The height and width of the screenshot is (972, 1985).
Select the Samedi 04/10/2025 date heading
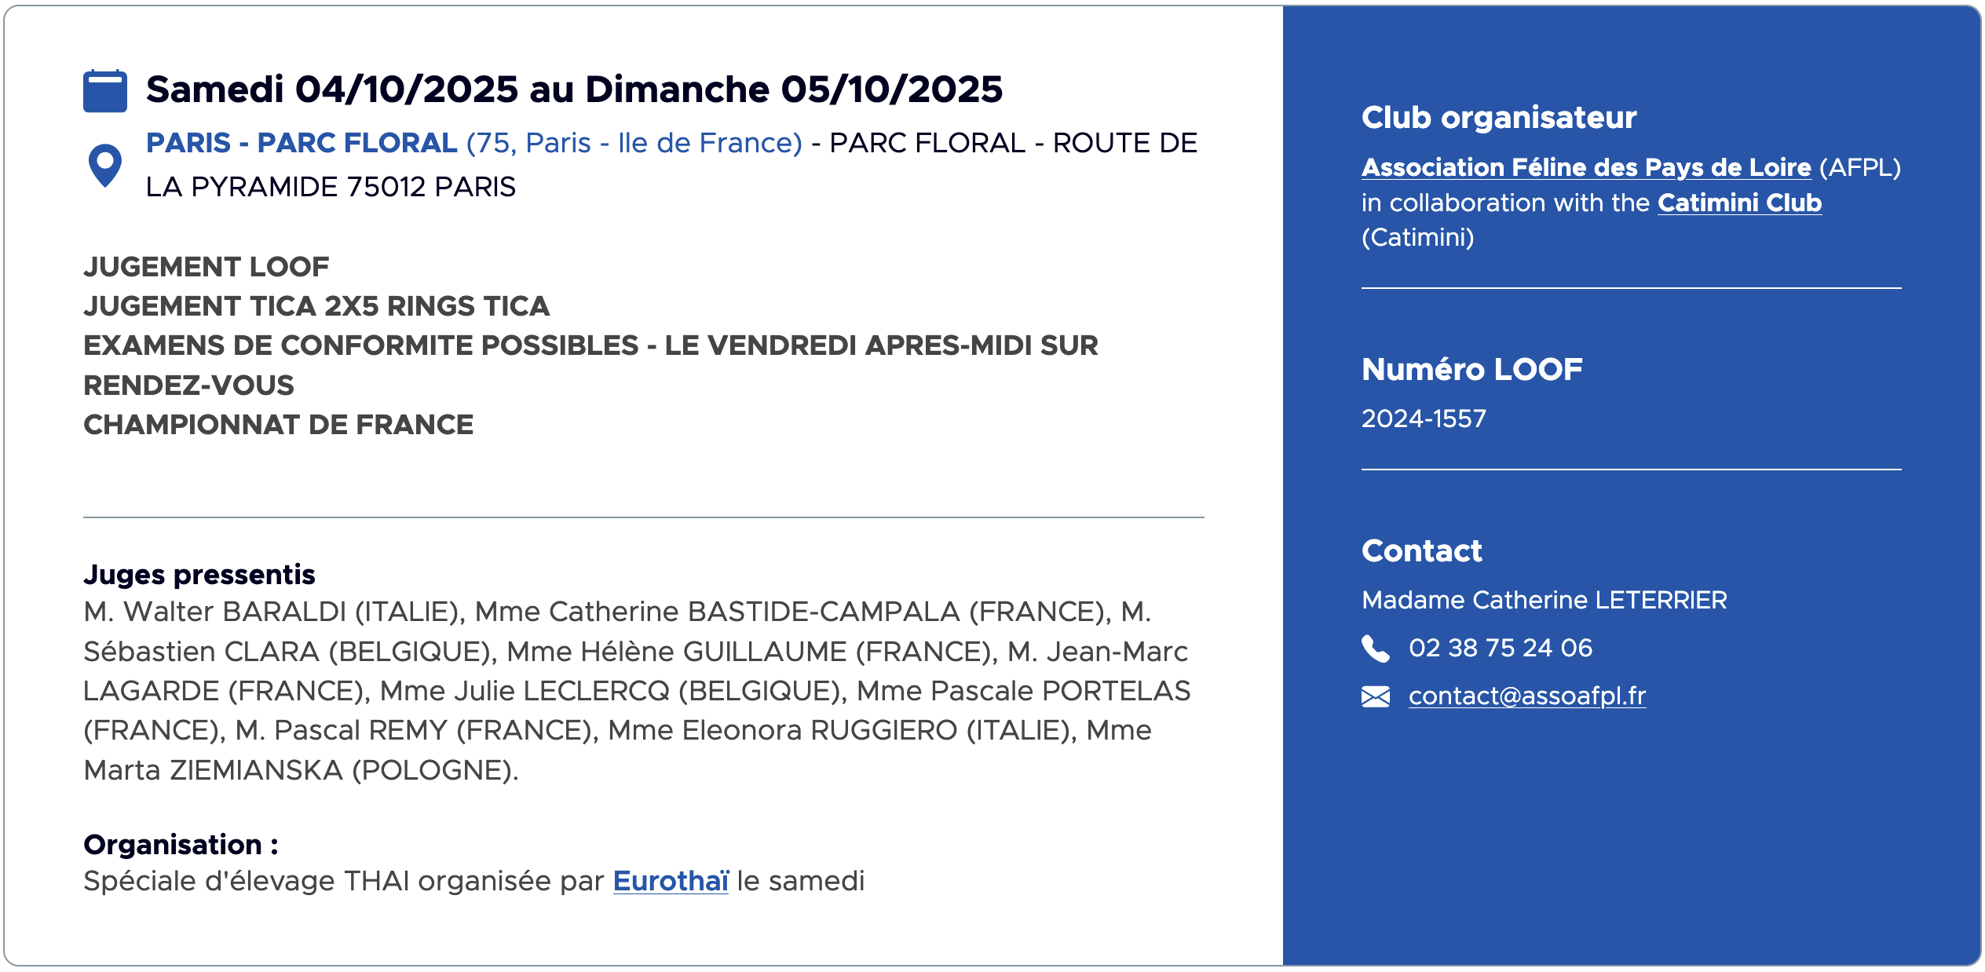coord(574,90)
